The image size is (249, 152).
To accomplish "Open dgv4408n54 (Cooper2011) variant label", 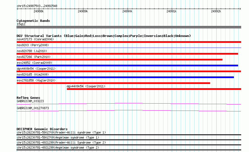I will tap(36, 69).
